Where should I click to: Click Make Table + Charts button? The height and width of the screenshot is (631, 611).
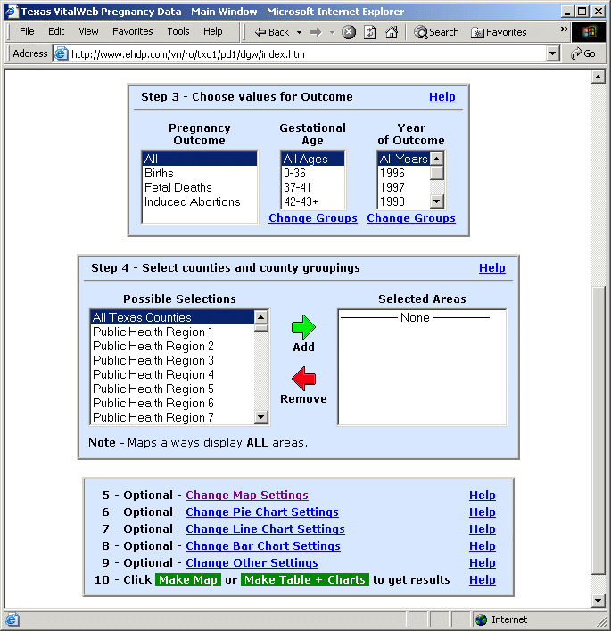[305, 579]
